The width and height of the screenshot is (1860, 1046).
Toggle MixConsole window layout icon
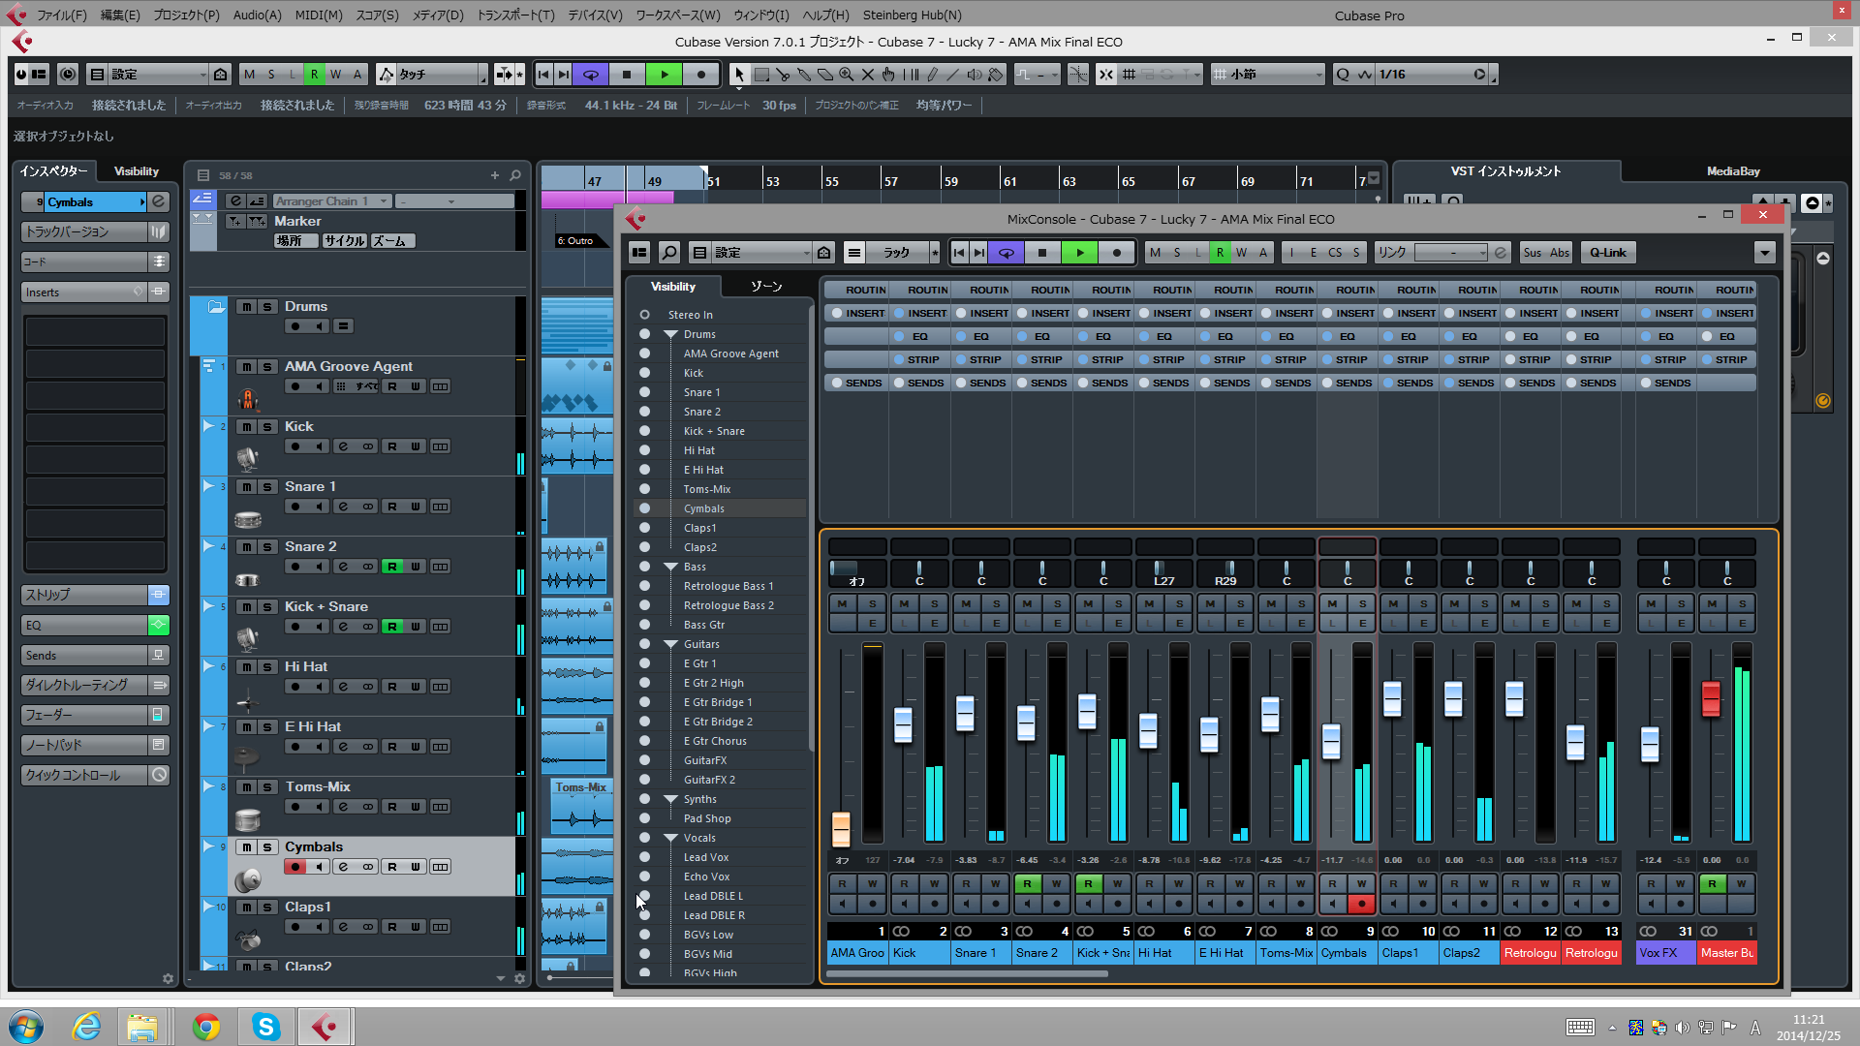(639, 253)
